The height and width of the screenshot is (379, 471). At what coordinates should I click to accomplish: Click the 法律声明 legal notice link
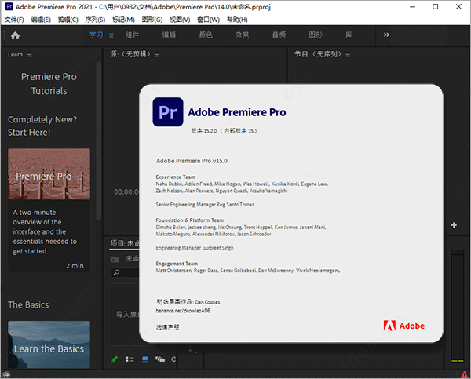point(169,327)
